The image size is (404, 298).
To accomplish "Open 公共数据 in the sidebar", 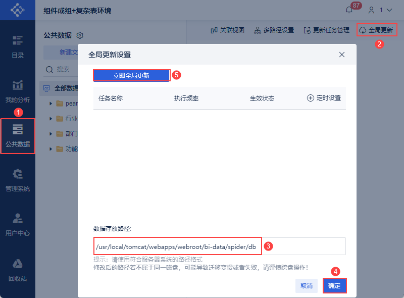I will pos(18,136).
